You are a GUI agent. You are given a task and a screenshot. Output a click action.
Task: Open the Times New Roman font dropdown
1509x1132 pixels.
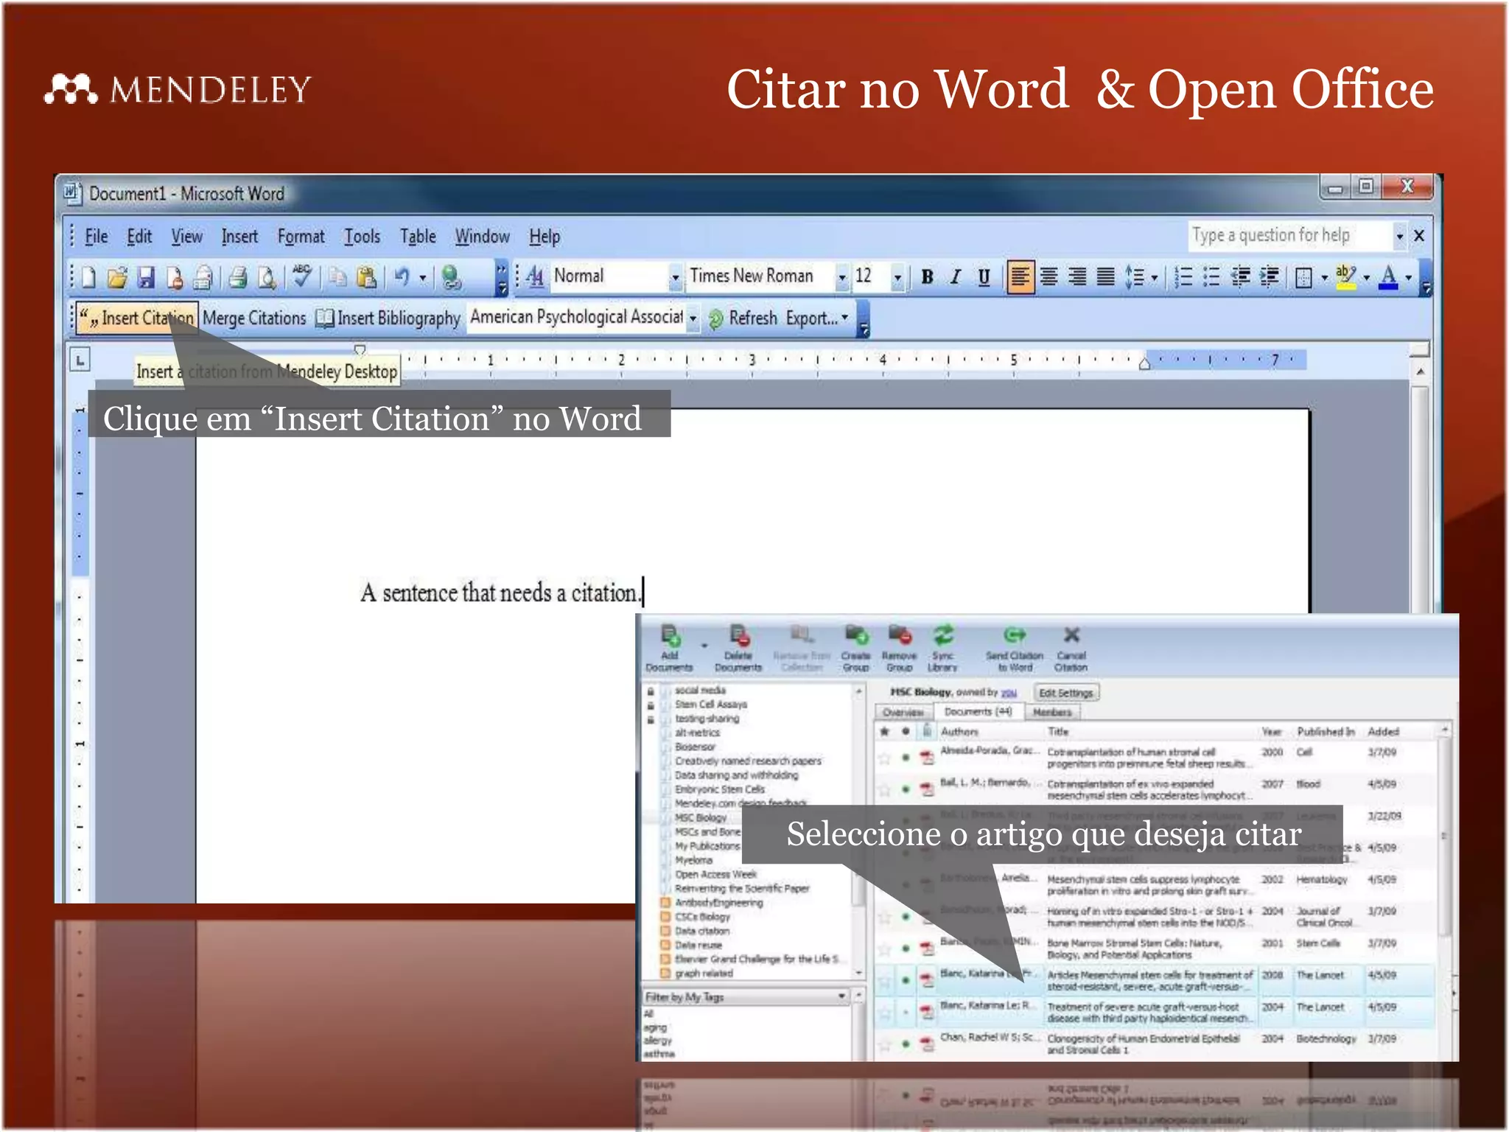pos(841,278)
